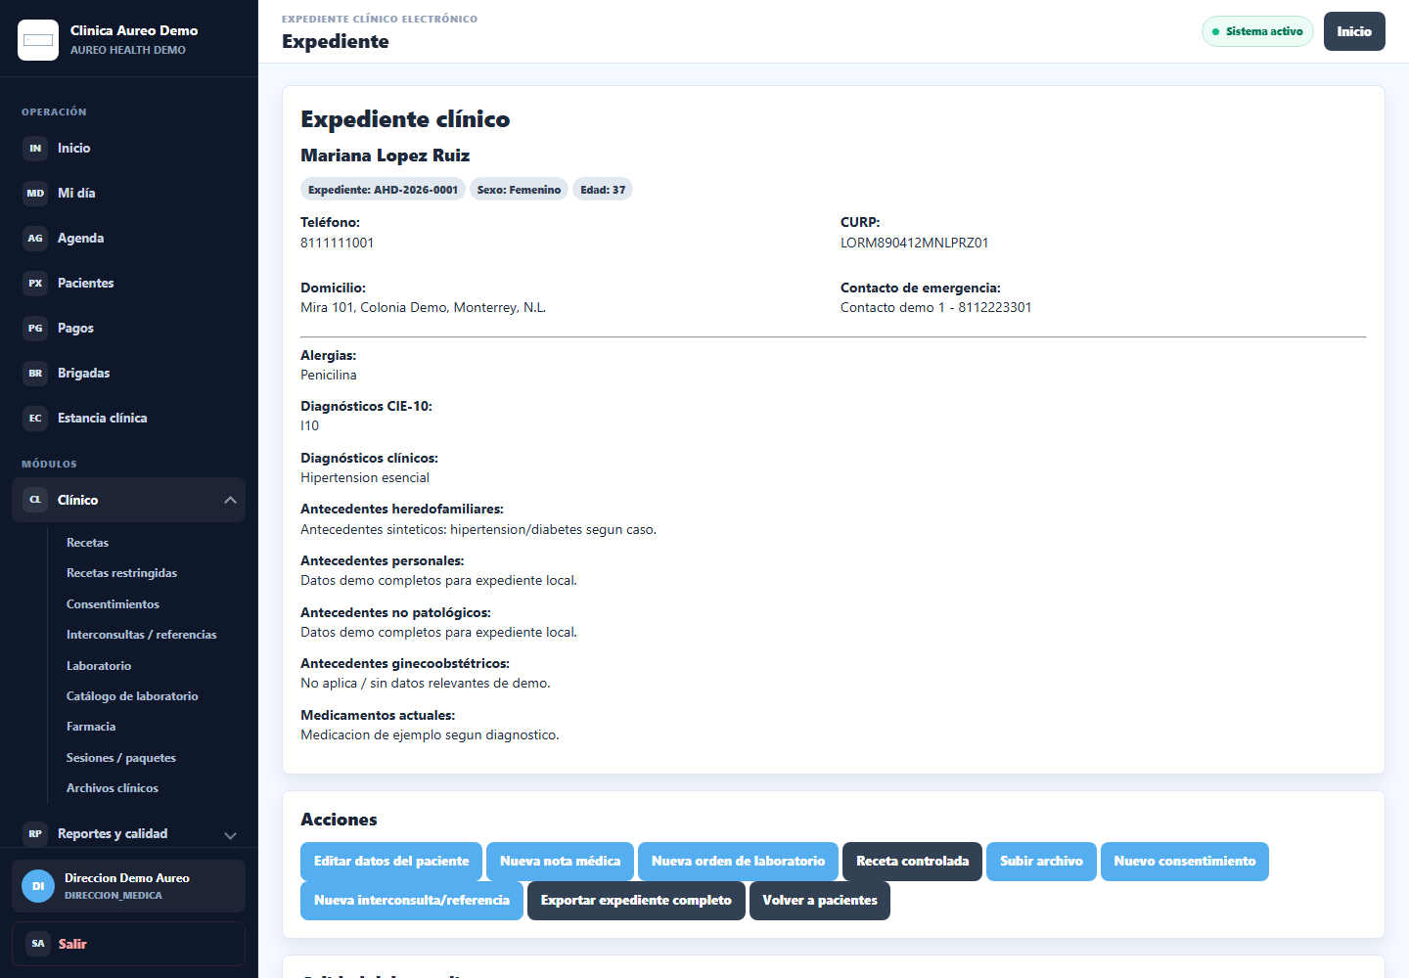
Task: Click the Sexo: Femenino tag
Action: click(x=519, y=190)
